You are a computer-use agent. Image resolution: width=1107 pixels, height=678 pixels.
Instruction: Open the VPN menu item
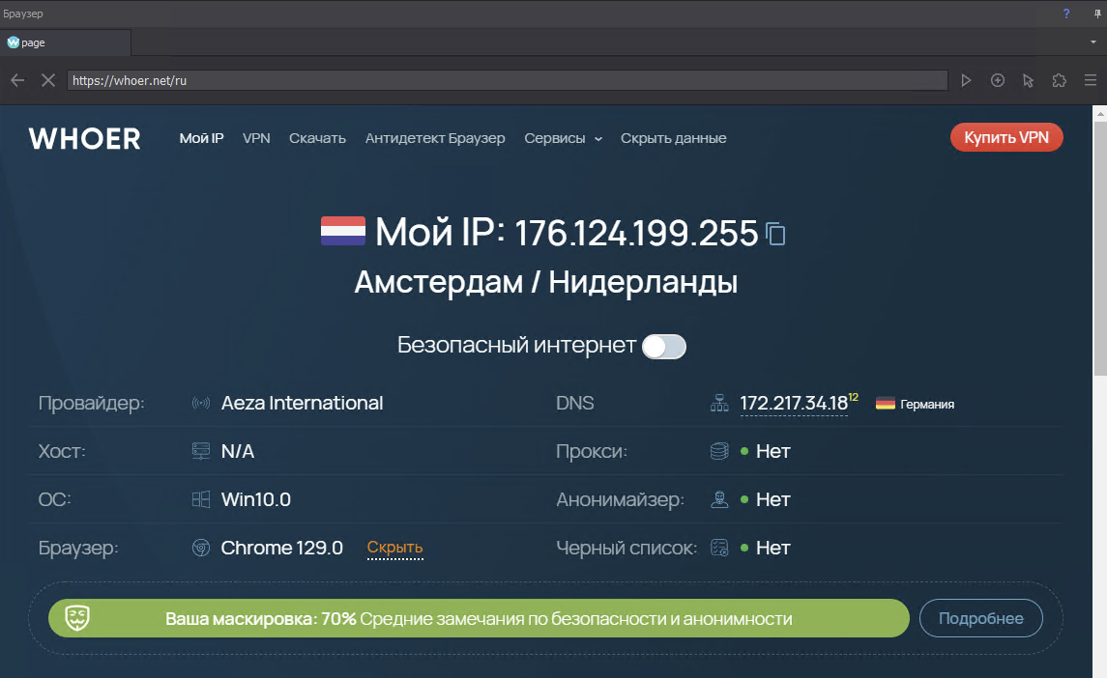[256, 138]
